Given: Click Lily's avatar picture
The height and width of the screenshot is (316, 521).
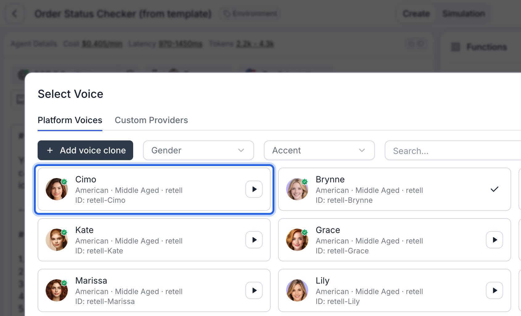Looking at the screenshot, I should [297, 290].
